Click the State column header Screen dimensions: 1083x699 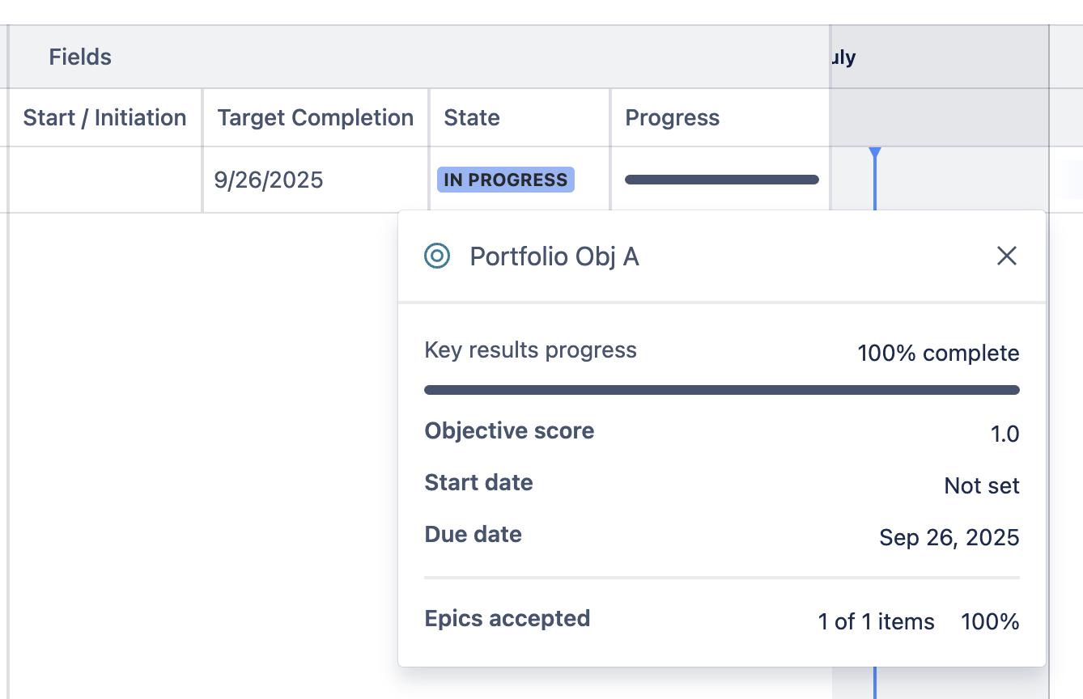click(x=520, y=117)
